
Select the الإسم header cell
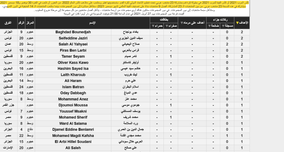tap(92, 23)
